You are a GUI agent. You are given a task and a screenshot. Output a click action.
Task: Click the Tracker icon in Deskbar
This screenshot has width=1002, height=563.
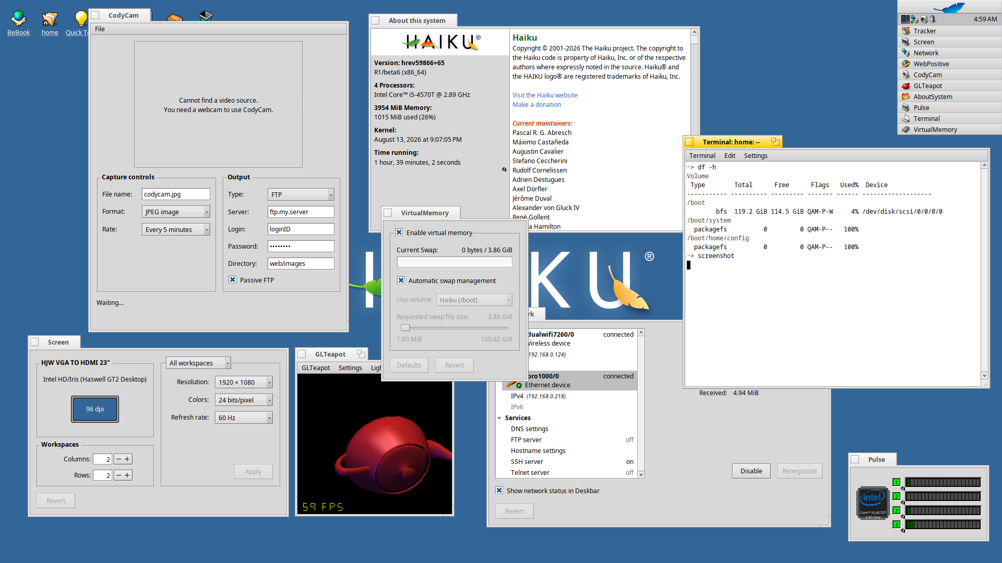coord(906,31)
